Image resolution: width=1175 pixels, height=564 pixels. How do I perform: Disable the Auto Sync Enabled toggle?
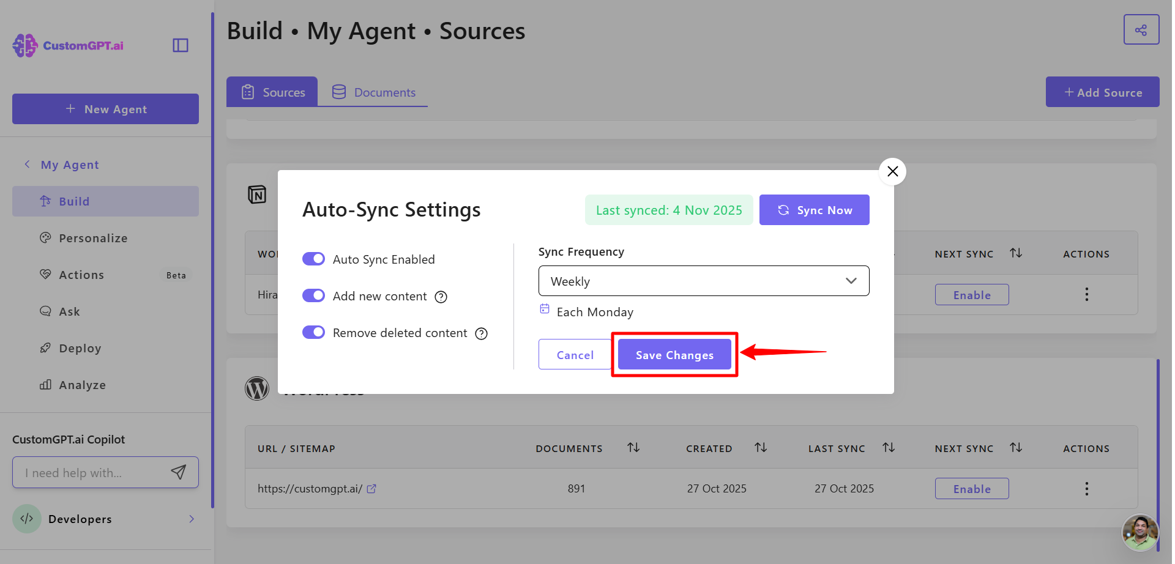click(x=314, y=259)
